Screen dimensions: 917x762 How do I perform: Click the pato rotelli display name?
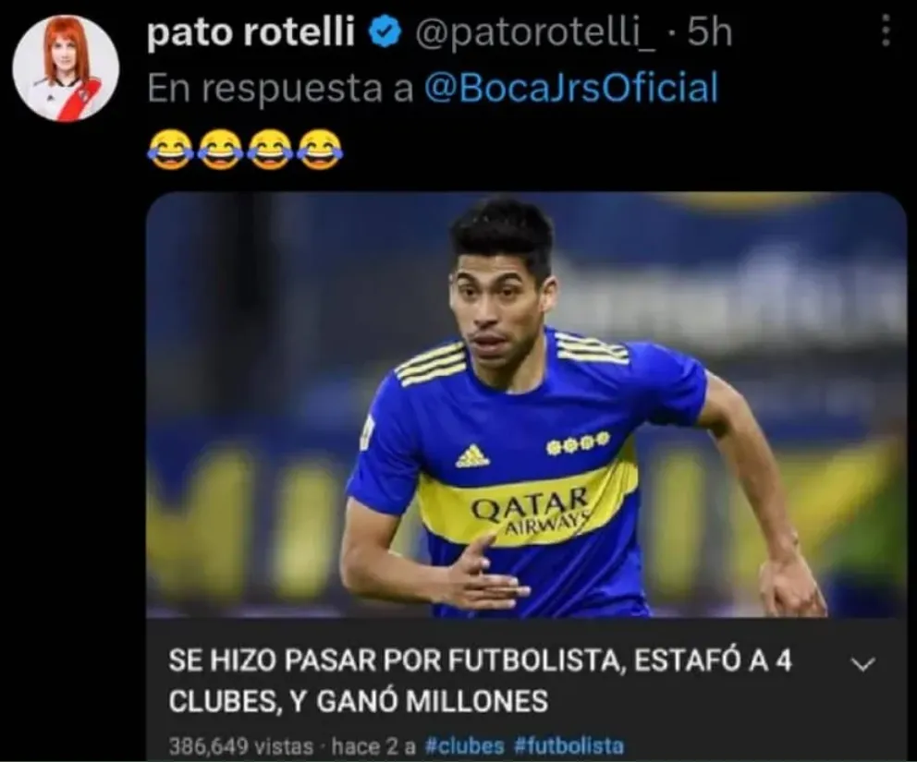pos(251,32)
